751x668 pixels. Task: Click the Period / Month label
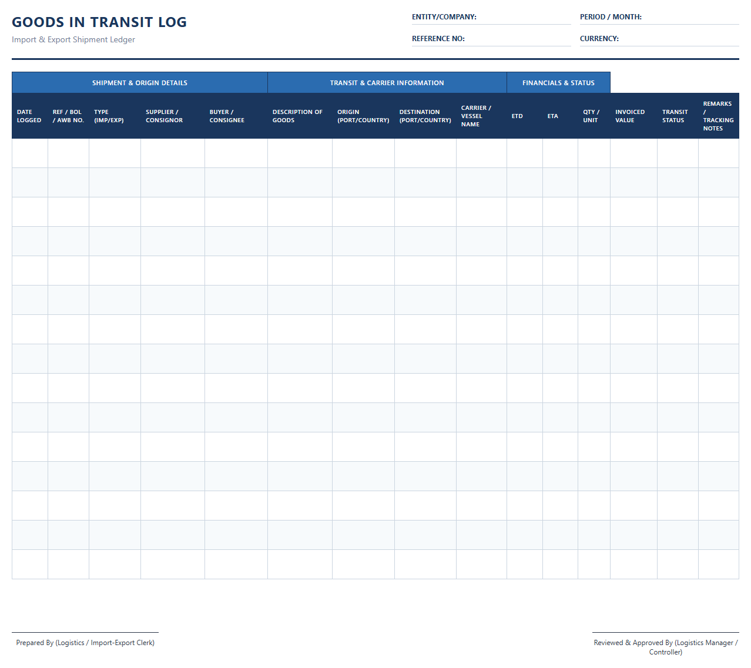coord(611,17)
